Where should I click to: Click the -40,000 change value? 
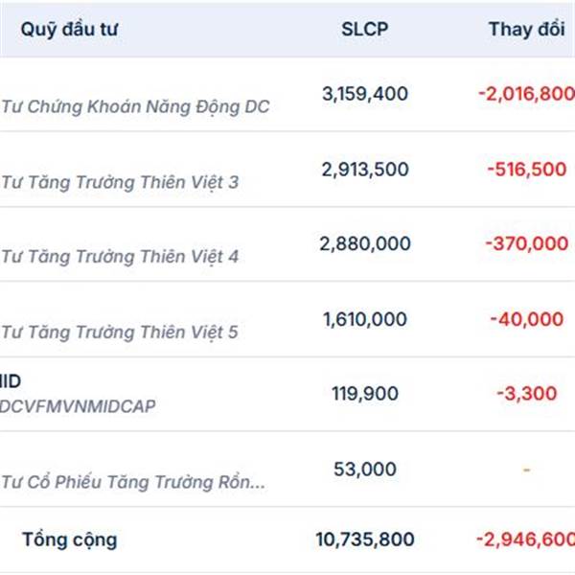coord(528,319)
